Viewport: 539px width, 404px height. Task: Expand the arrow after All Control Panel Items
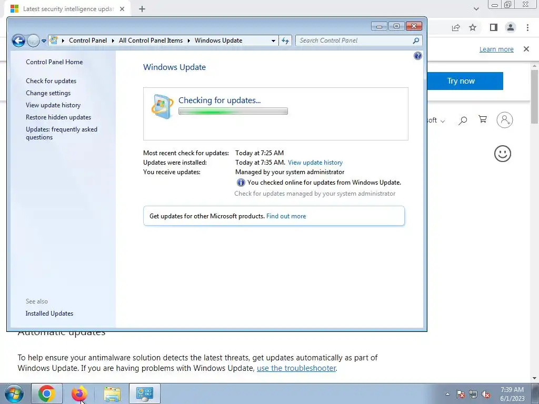(189, 41)
